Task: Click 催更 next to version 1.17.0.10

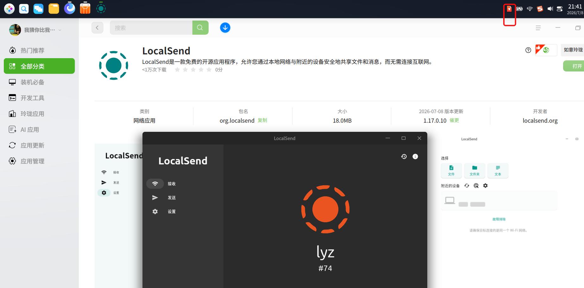Action: coord(454,120)
